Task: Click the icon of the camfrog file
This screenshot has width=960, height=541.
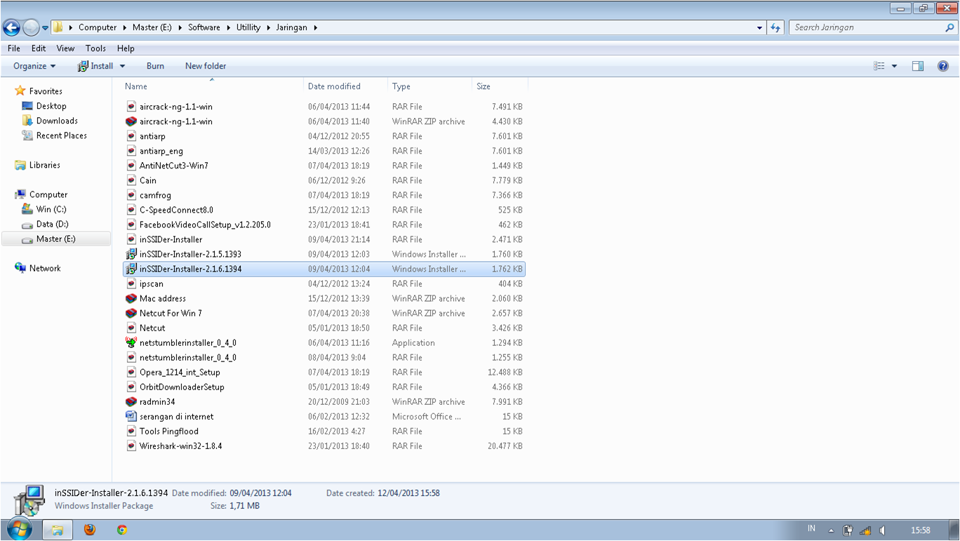Action: pos(131,195)
